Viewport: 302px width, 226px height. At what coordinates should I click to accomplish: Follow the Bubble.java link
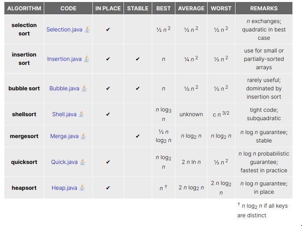pyautogui.click(x=64, y=88)
